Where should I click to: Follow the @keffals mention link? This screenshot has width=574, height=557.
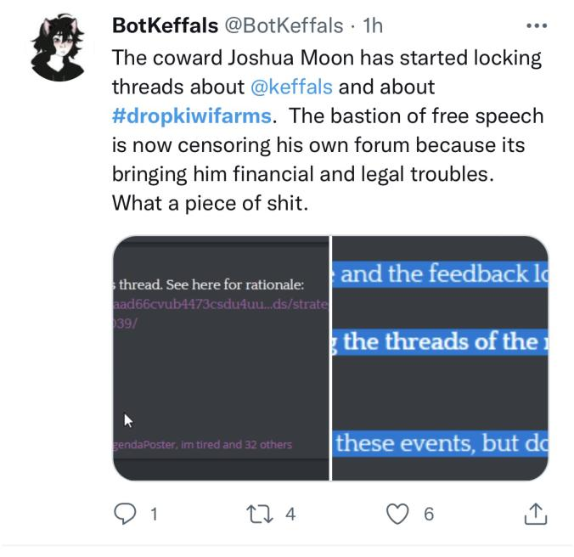pos(291,87)
